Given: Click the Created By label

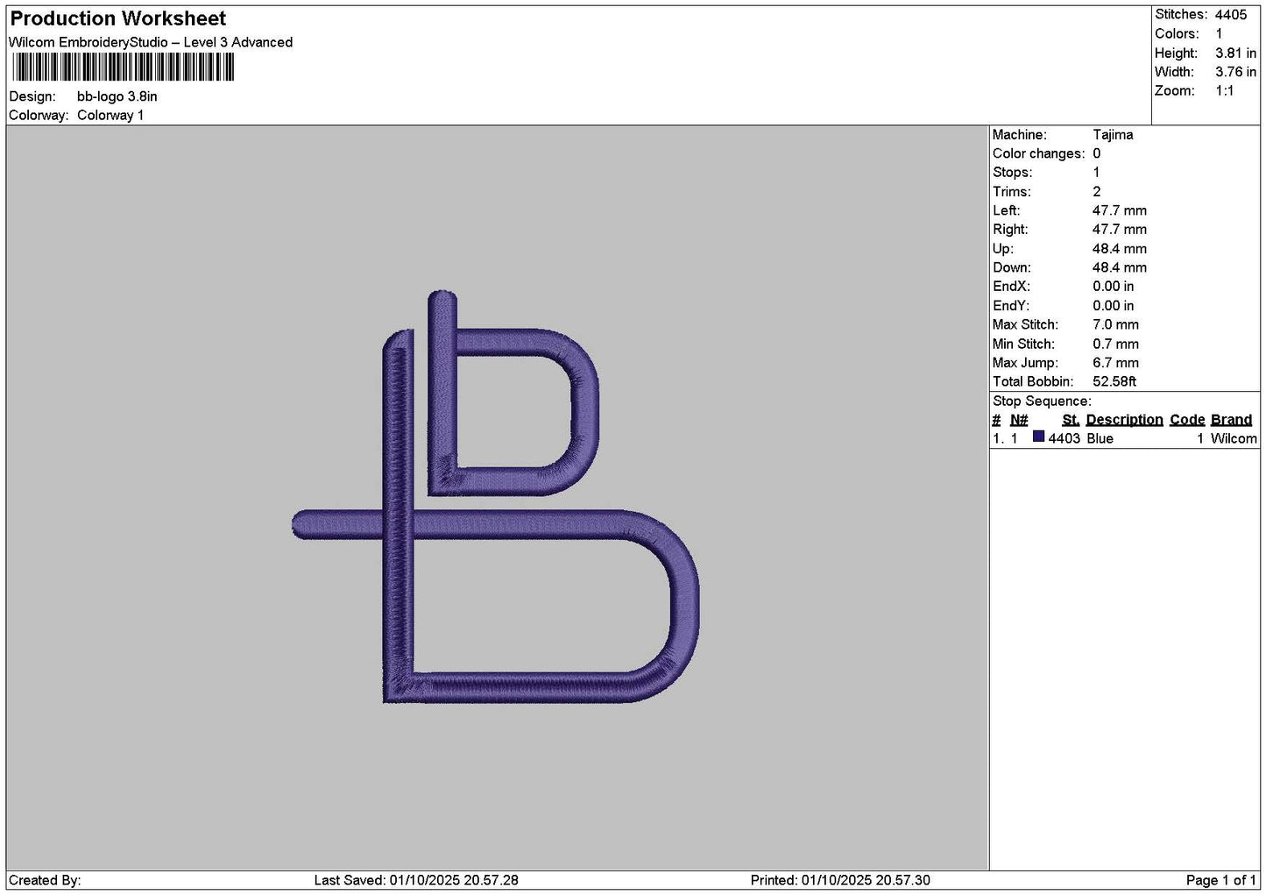Looking at the screenshot, I should (45, 880).
